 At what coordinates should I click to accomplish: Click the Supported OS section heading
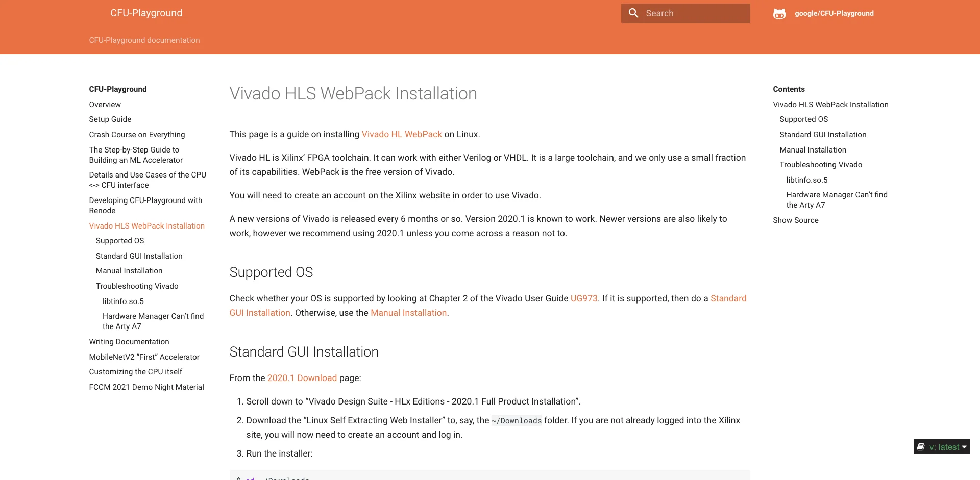click(271, 272)
